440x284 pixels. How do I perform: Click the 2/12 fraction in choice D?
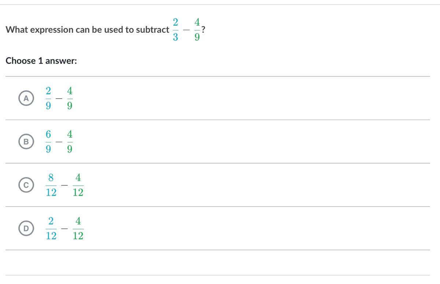51,229
